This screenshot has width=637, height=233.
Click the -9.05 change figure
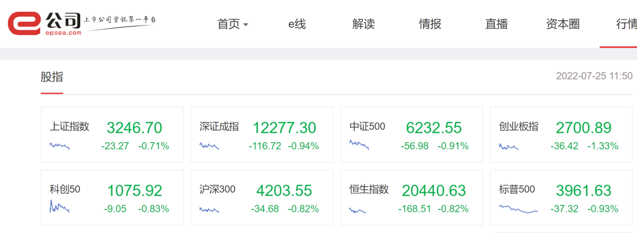point(116,209)
